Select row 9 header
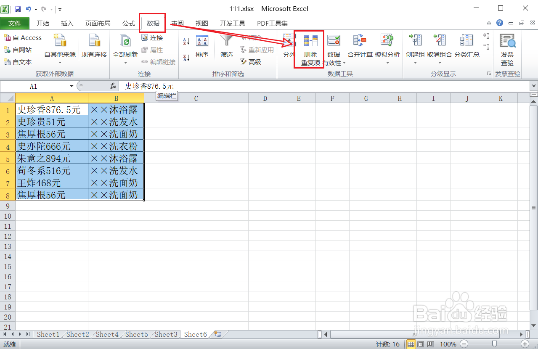The width and height of the screenshot is (538, 349). click(x=8, y=206)
